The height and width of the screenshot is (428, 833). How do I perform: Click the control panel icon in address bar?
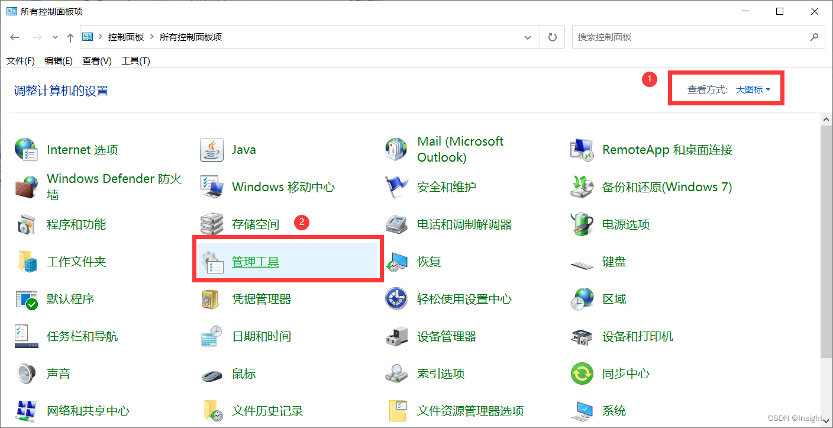tap(88, 37)
